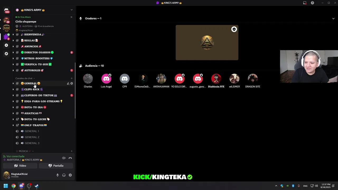Click the Voz conectada status text
Image resolution: width=338 pixels, height=190 pixels.
coord(15,156)
